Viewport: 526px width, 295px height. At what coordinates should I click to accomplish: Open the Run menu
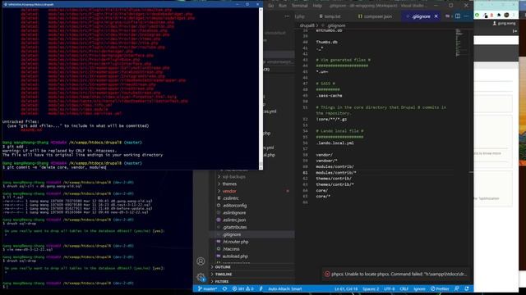pyautogui.click(x=283, y=6)
